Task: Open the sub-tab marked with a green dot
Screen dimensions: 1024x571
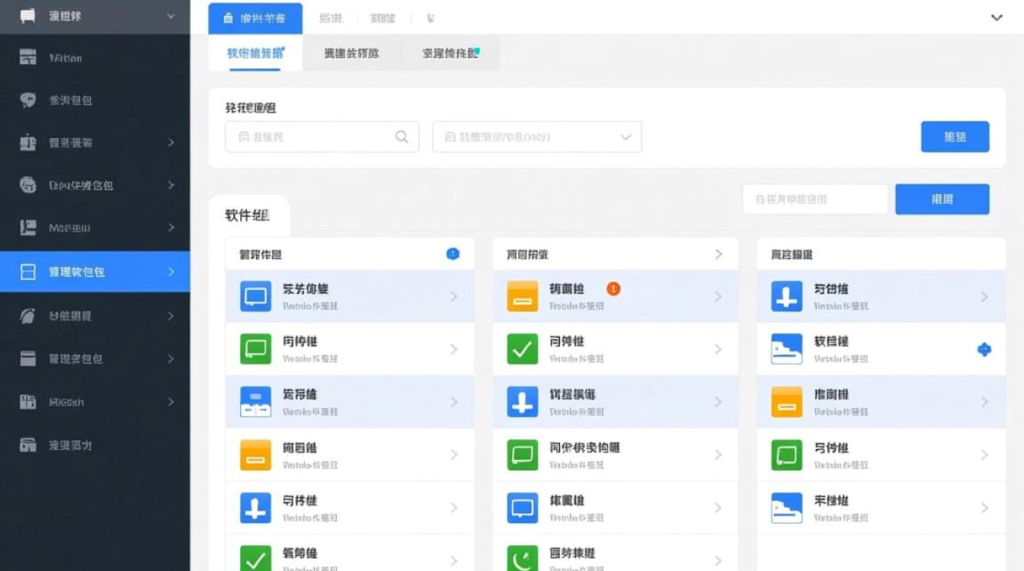Action: (451, 53)
